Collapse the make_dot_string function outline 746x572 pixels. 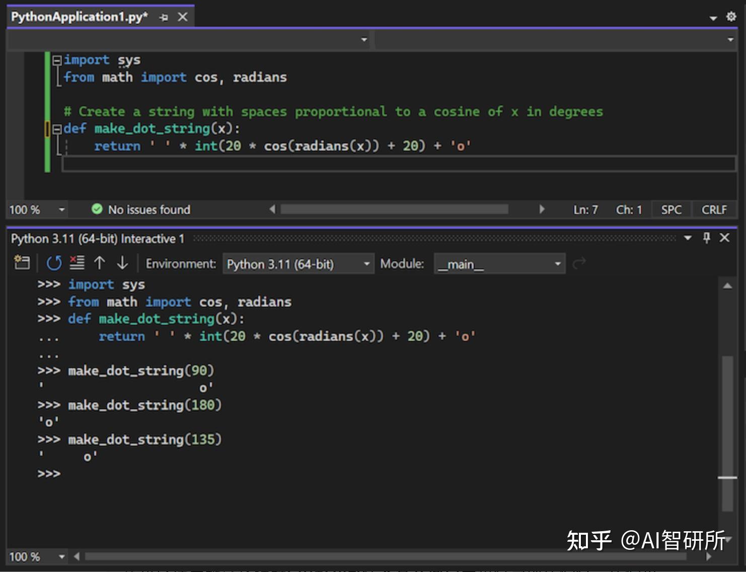click(57, 129)
